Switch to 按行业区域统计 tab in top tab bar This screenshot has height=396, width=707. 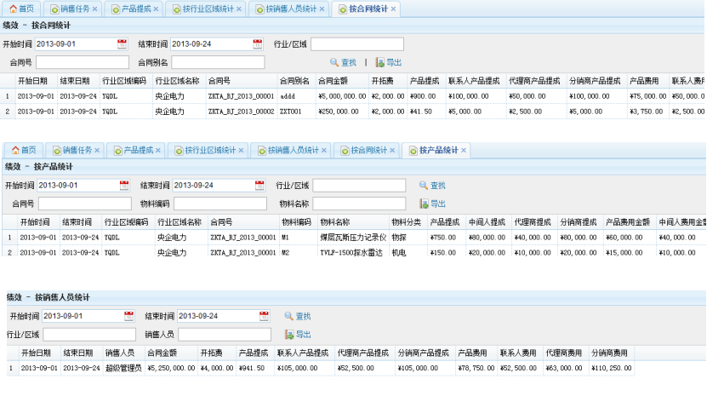tap(204, 9)
